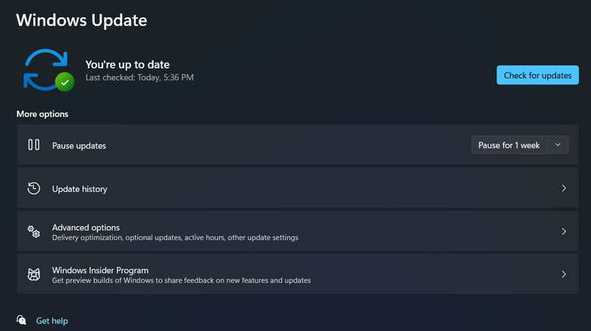The height and width of the screenshot is (331, 591).
Task: Click the Update history clock icon
Action: click(33, 188)
